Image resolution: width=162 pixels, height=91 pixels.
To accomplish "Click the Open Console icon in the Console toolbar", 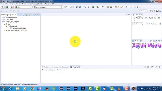I will pyautogui.click(x=152, y=67).
